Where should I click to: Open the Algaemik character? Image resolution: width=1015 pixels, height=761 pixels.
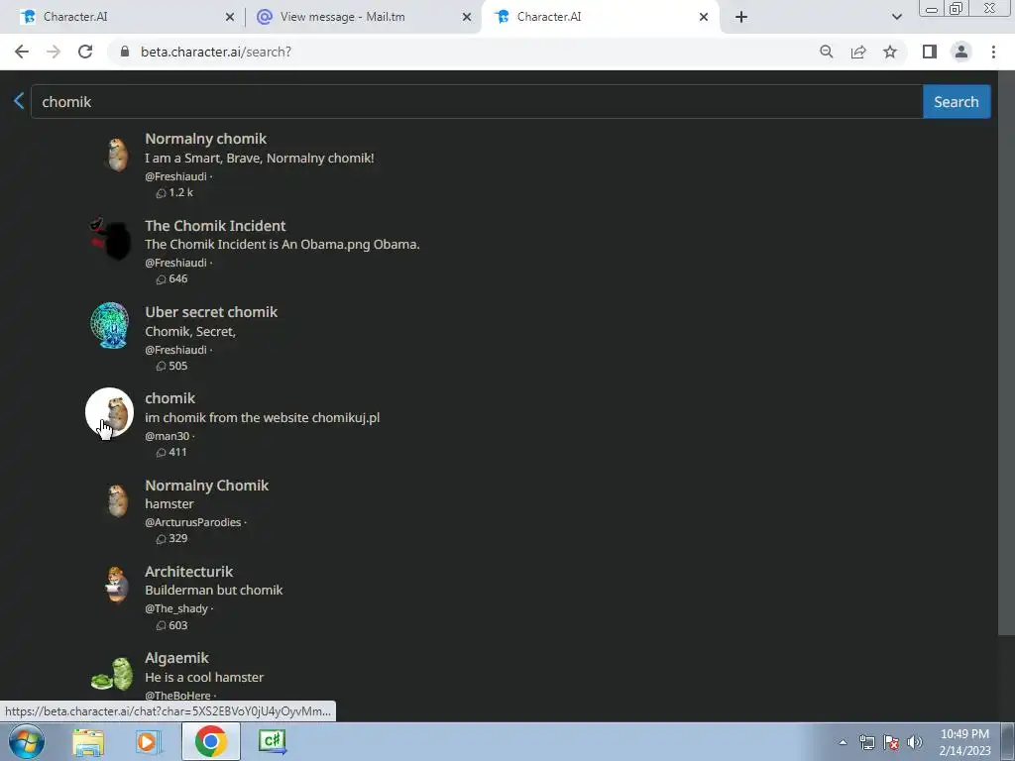(x=176, y=658)
